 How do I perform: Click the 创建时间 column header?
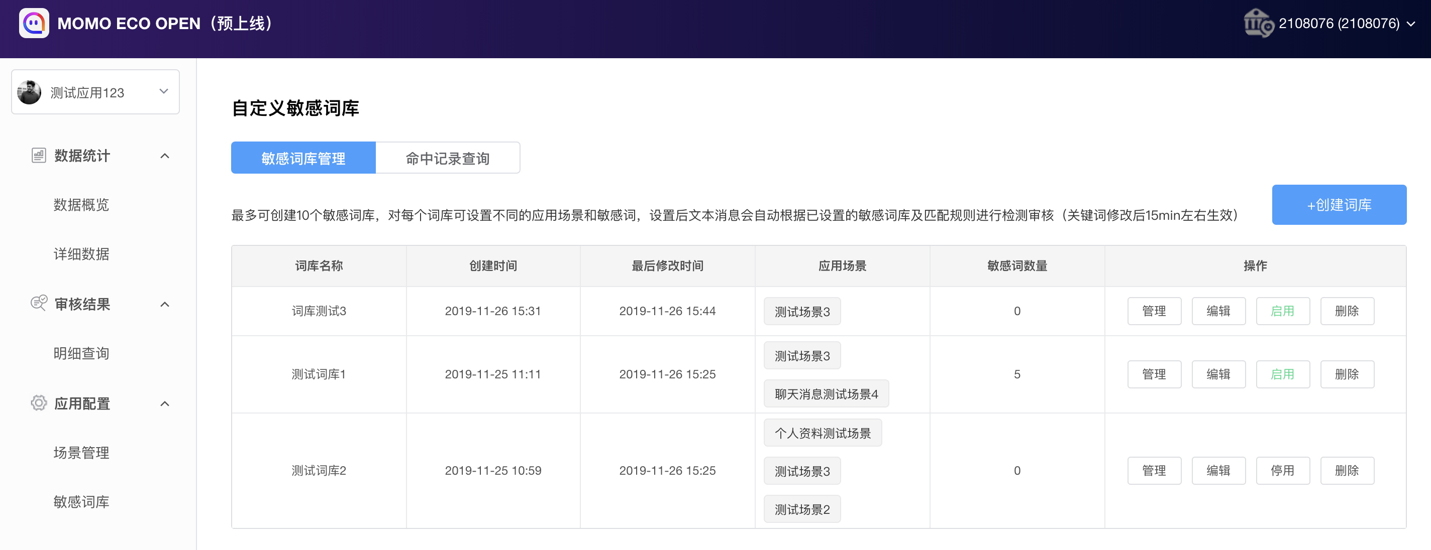pos(493,266)
